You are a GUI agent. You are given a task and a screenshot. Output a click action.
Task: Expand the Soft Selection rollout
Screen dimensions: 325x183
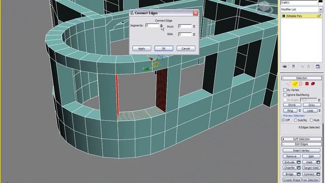tap(301, 139)
